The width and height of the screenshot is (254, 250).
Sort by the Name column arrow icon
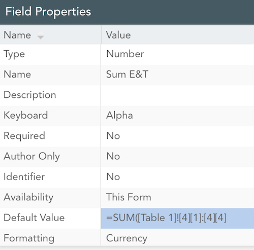[41, 35]
